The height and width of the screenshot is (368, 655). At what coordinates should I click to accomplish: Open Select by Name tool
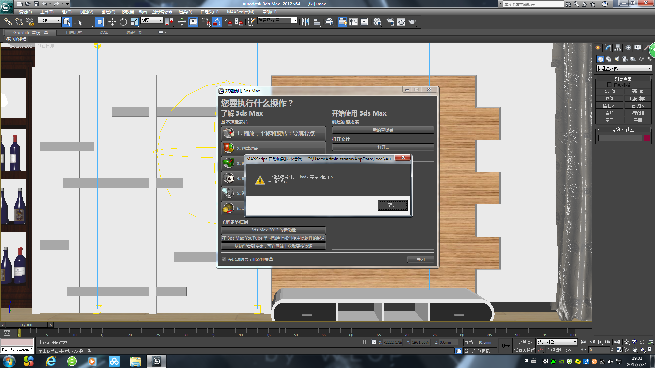click(x=77, y=22)
